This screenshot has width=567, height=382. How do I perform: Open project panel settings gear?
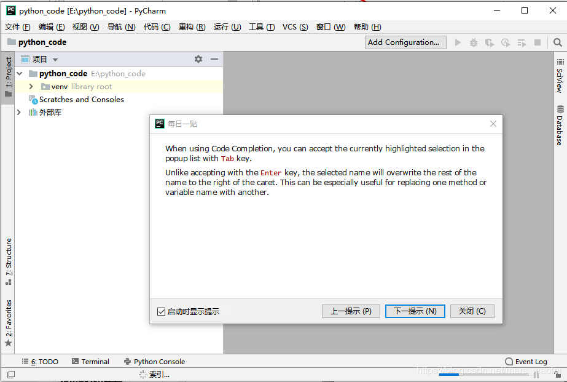(198, 59)
